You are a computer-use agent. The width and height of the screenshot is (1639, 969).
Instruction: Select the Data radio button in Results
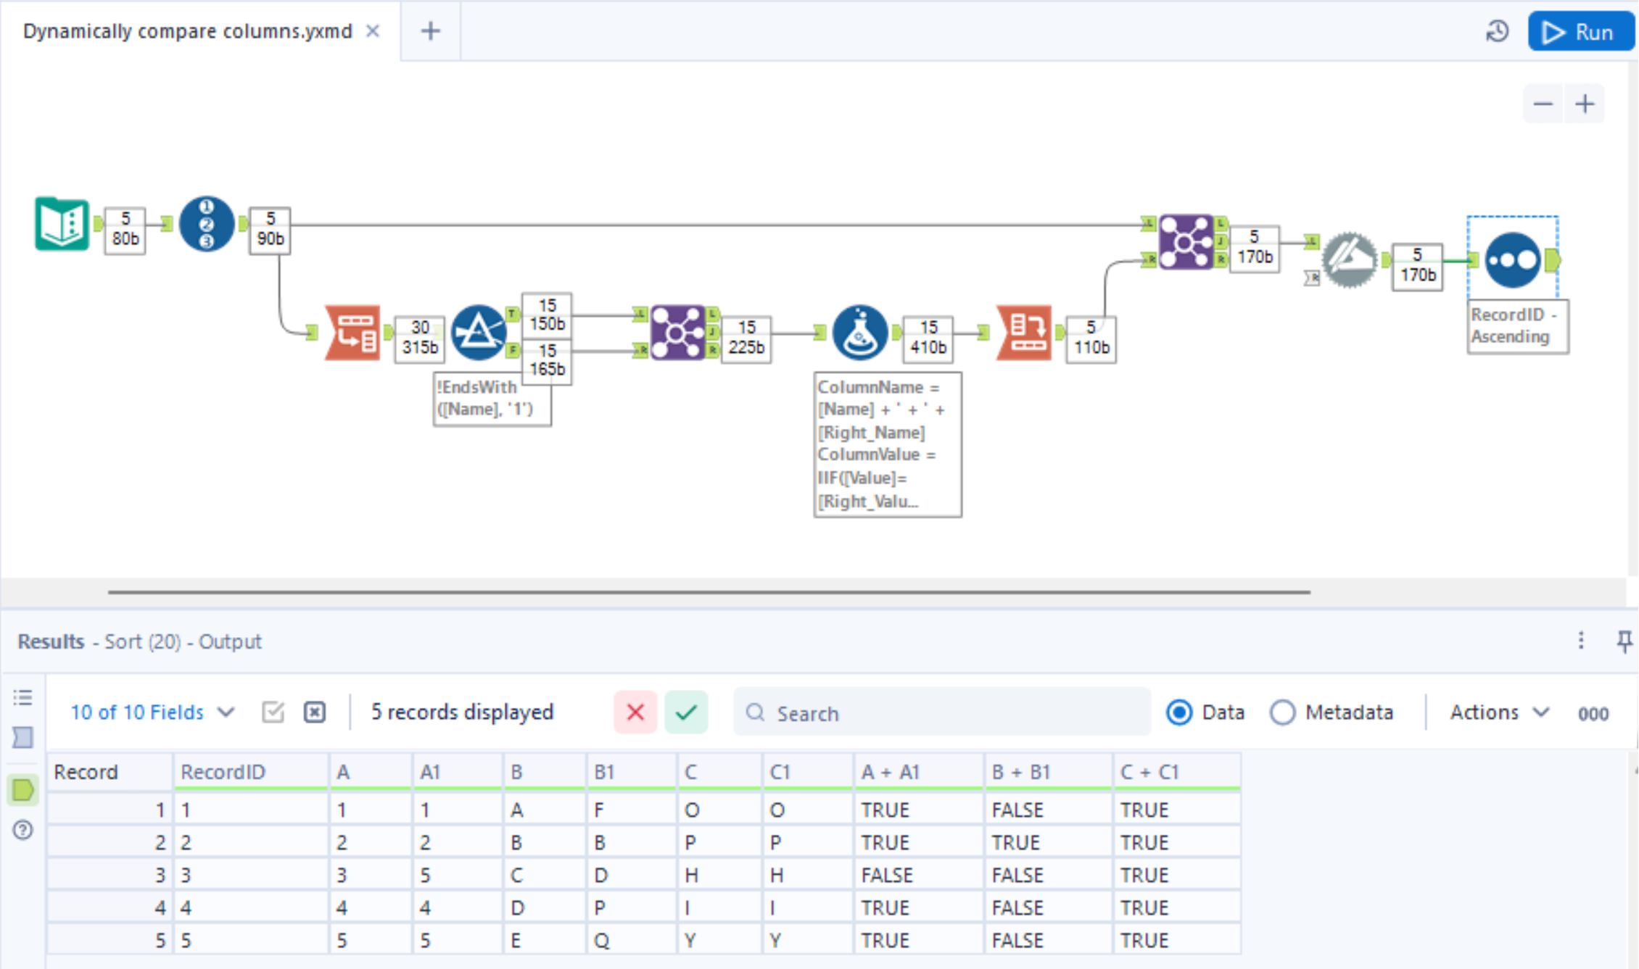pos(1180,712)
